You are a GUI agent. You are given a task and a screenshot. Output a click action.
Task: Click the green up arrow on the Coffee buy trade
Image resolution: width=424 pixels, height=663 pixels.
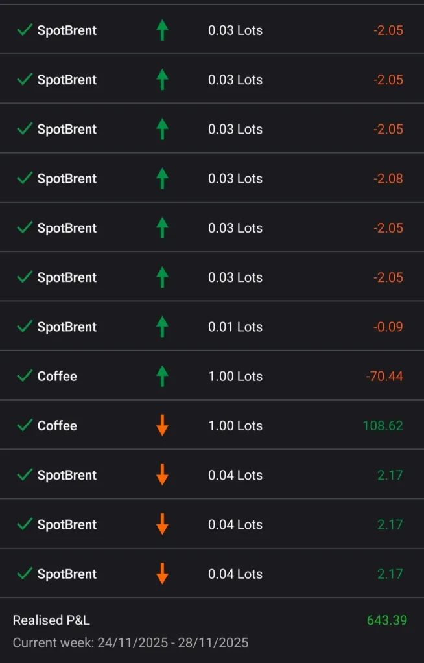(x=162, y=376)
